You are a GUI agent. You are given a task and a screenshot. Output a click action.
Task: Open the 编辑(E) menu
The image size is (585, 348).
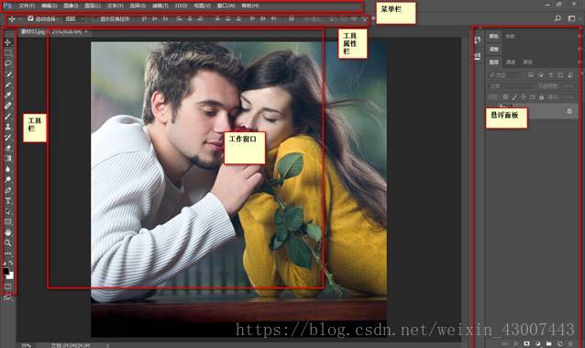[49, 6]
